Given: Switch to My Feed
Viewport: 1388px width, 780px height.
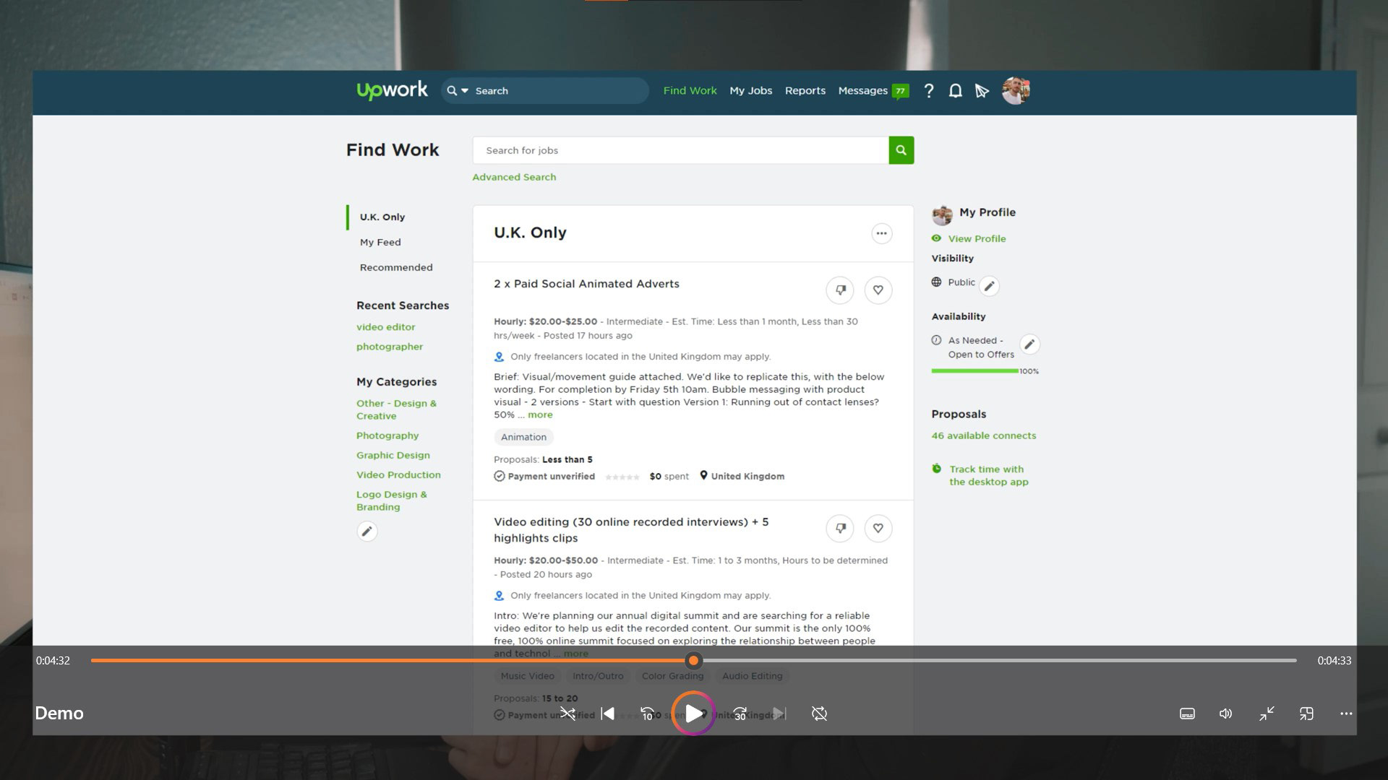Looking at the screenshot, I should [380, 242].
